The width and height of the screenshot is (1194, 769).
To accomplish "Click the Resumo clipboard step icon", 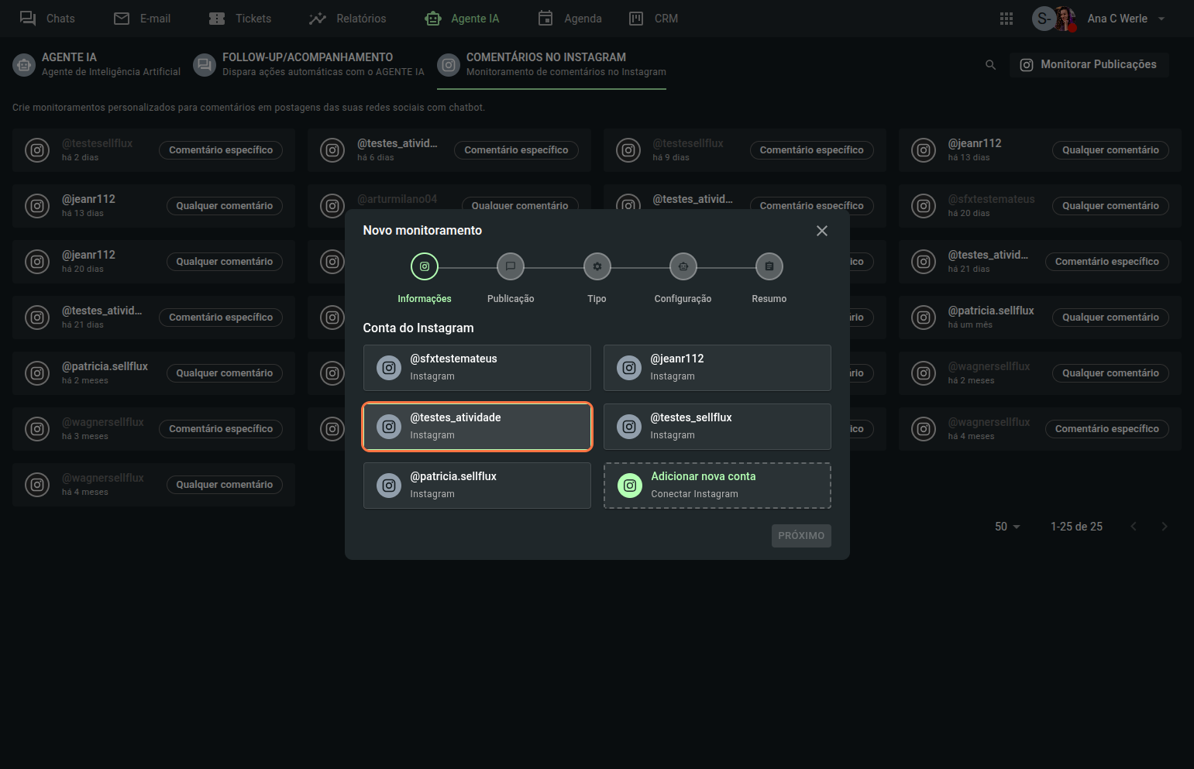I will click(769, 266).
